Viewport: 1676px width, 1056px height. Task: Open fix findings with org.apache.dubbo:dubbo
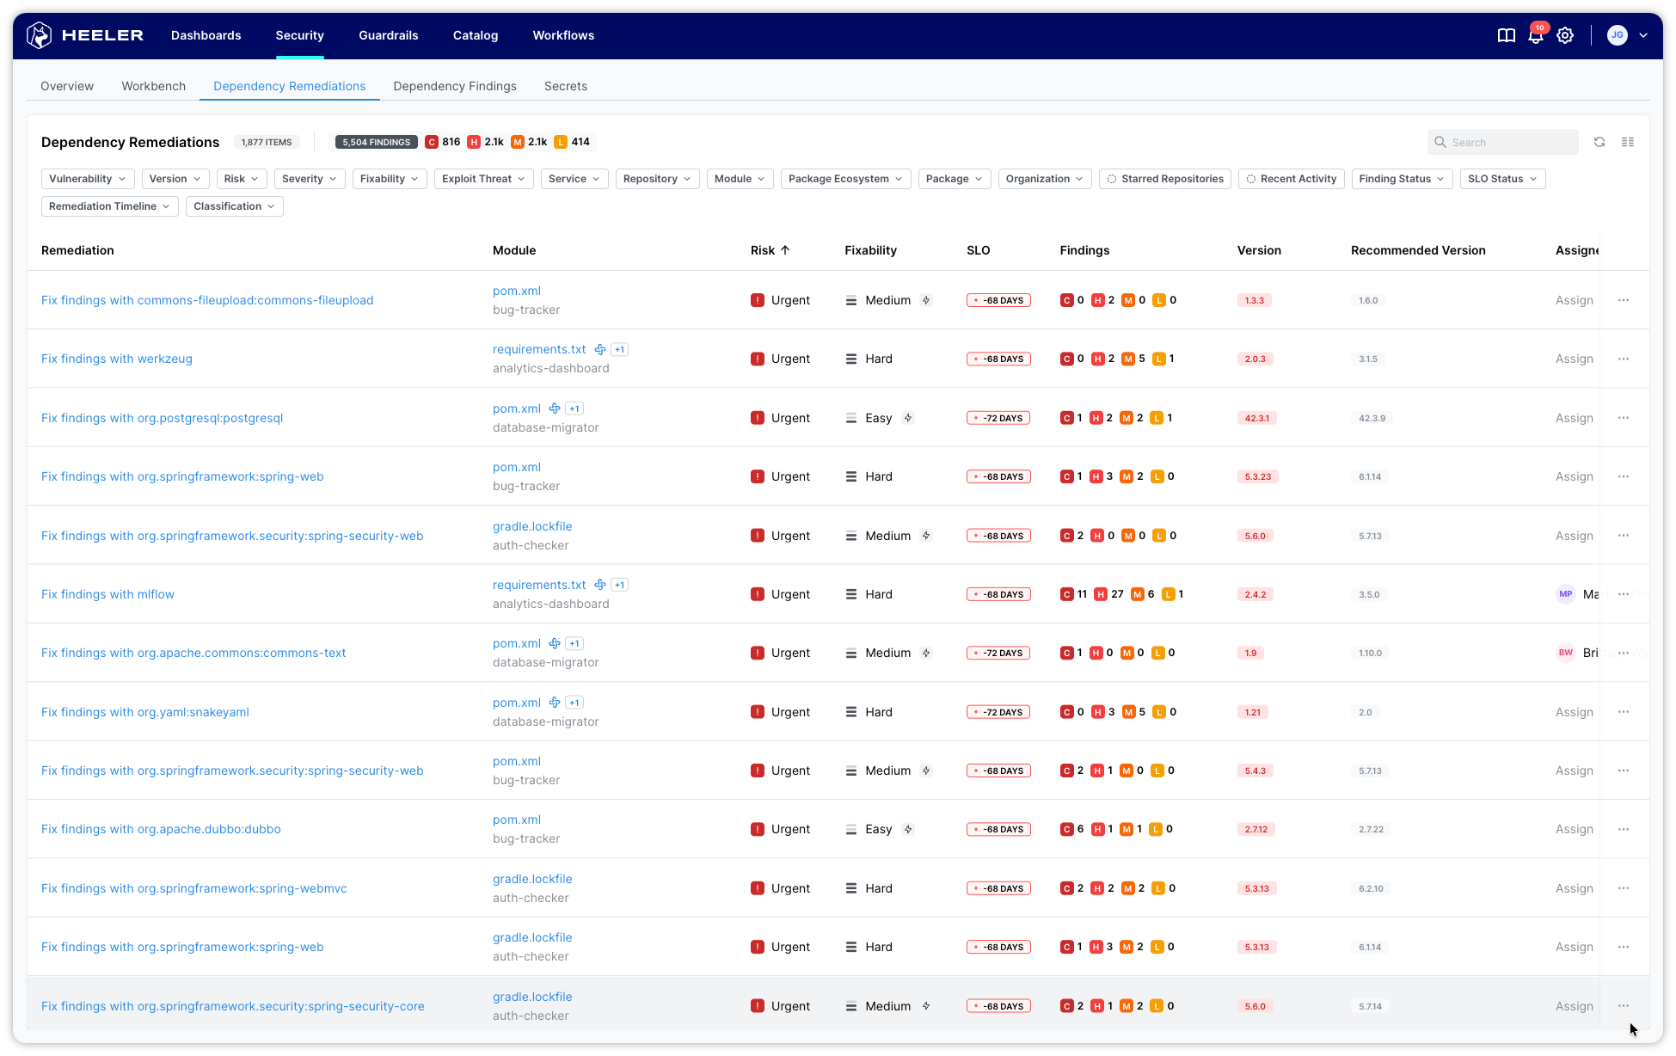click(161, 829)
